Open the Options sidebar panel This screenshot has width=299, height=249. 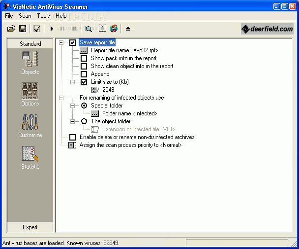(30, 95)
